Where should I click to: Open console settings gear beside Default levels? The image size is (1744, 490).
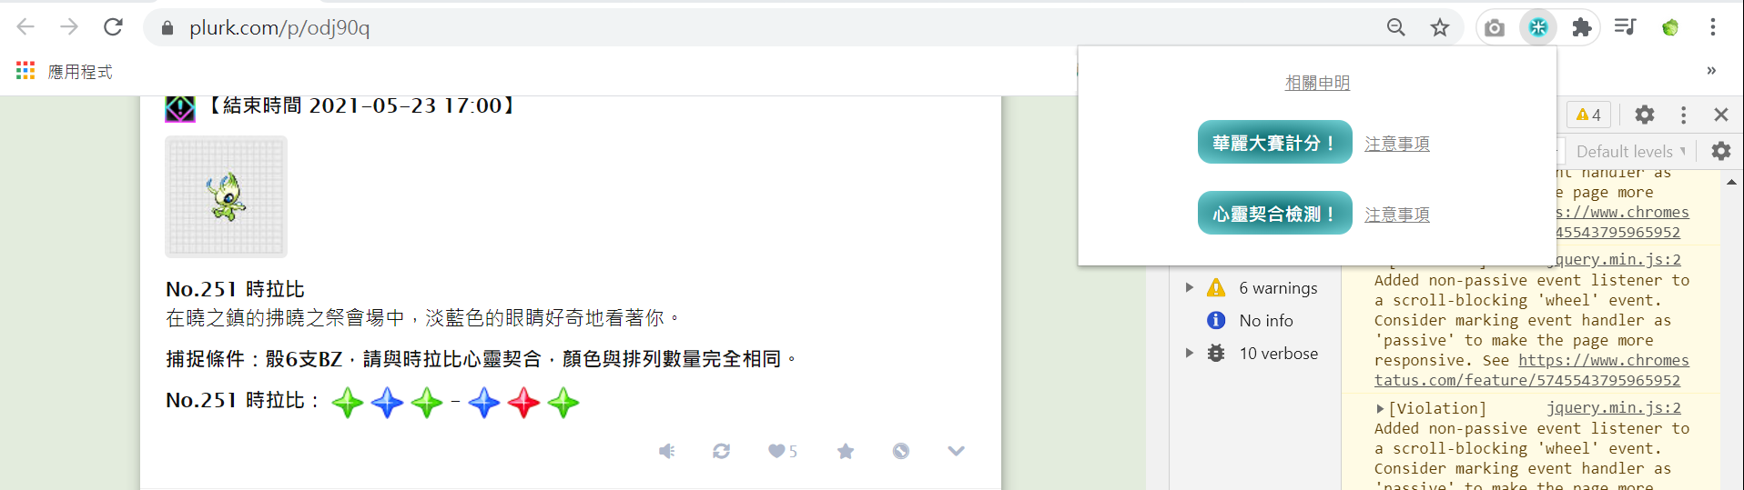pos(1720,151)
